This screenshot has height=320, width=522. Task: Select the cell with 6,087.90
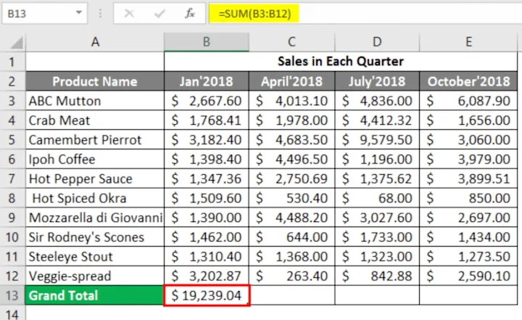click(x=468, y=101)
